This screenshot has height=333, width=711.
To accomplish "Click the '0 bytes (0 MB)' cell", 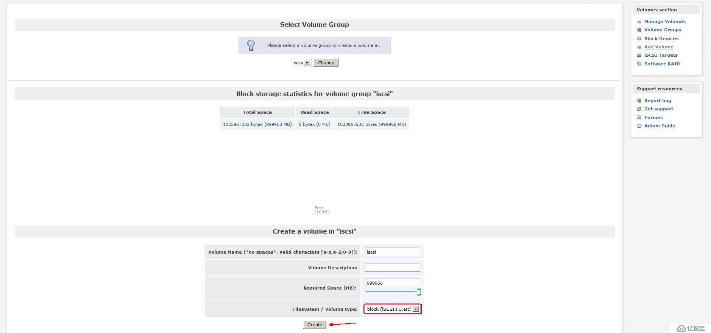I will 315,124.
